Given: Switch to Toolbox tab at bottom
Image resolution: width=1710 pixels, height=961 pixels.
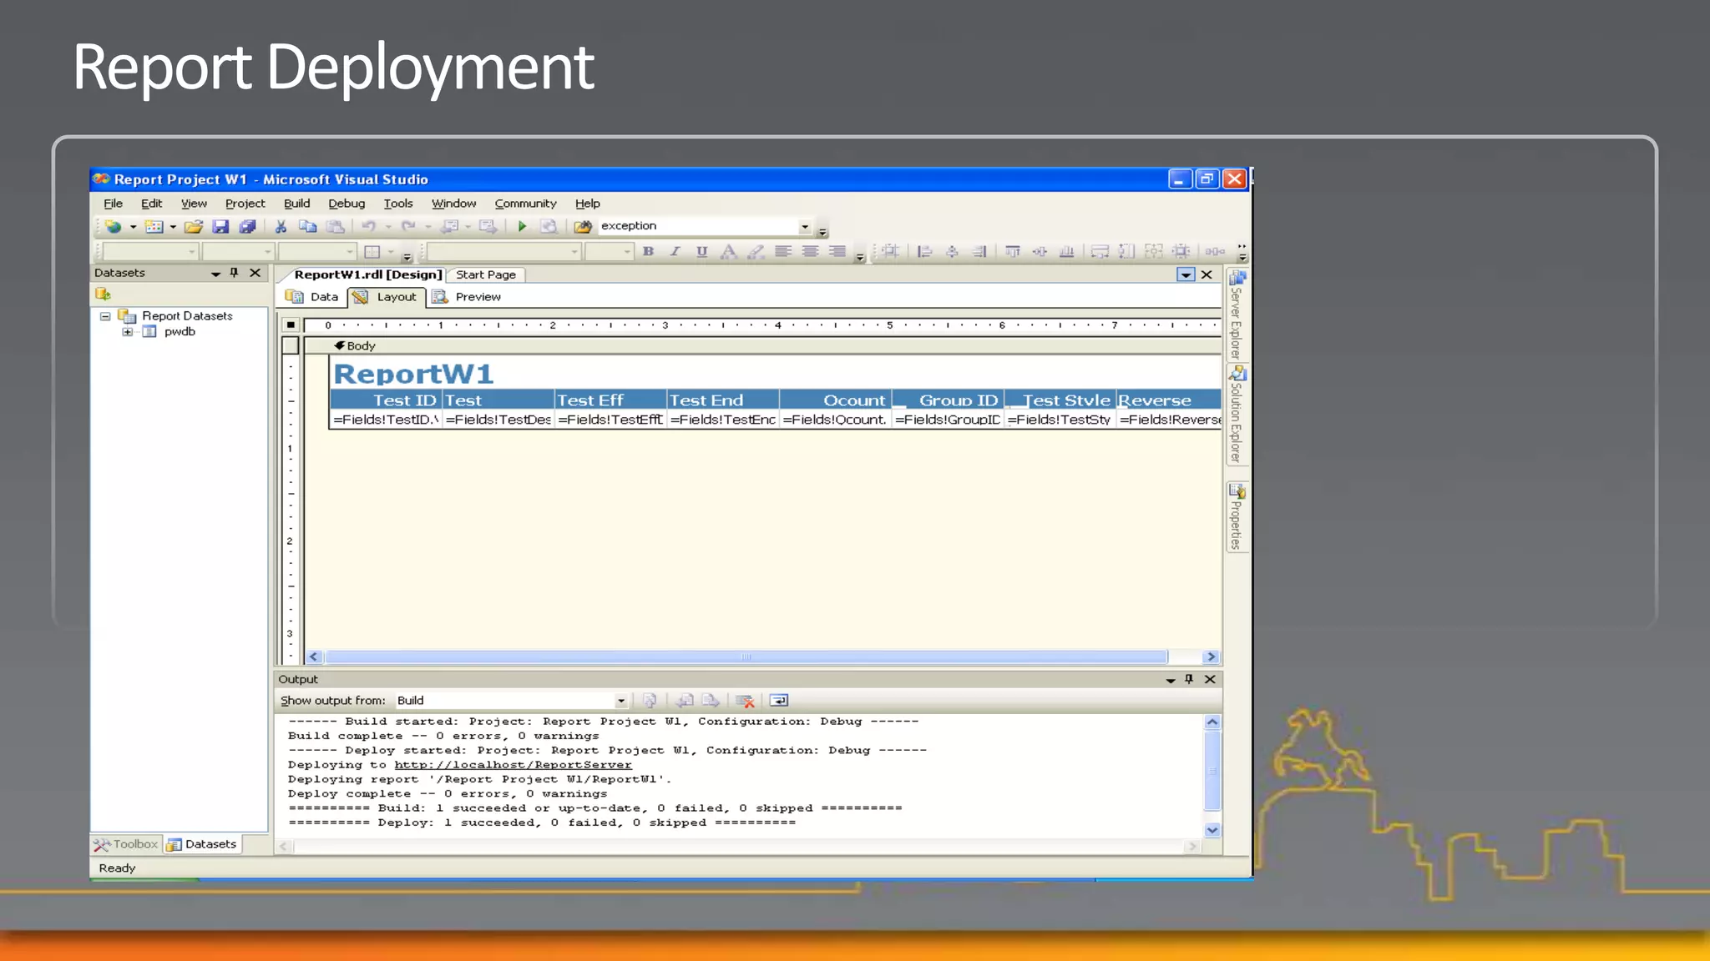Looking at the screenshot, I should point(126,844).
